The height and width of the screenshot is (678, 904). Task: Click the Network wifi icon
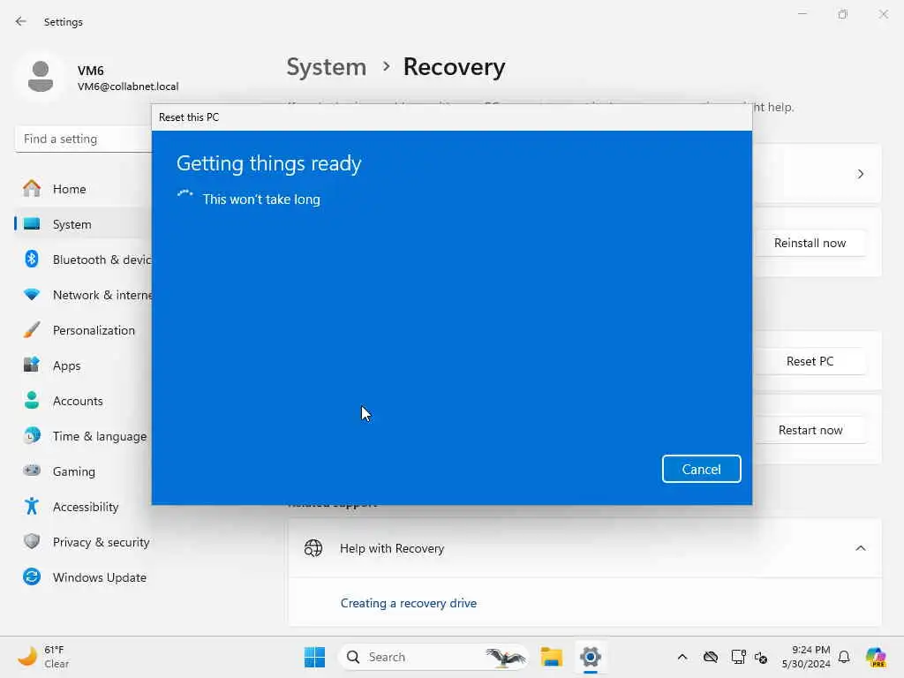(32, 295)
